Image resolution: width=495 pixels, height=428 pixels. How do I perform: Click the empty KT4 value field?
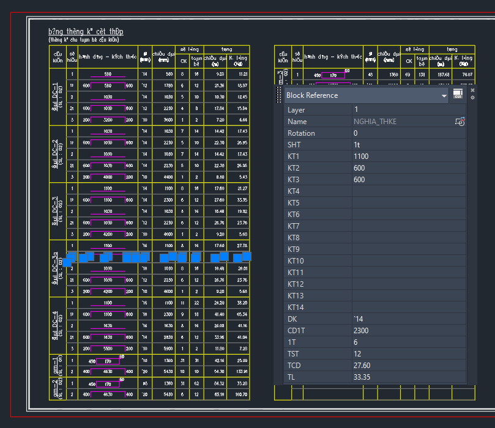pyautogui.click(x=408, y=191)
